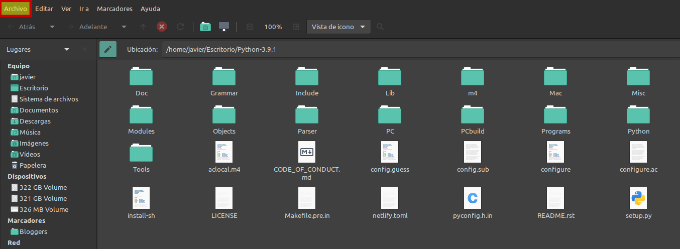Screen dimensions: 680x249
Task: Select the m4 folder icon
Action: [473, 76]
